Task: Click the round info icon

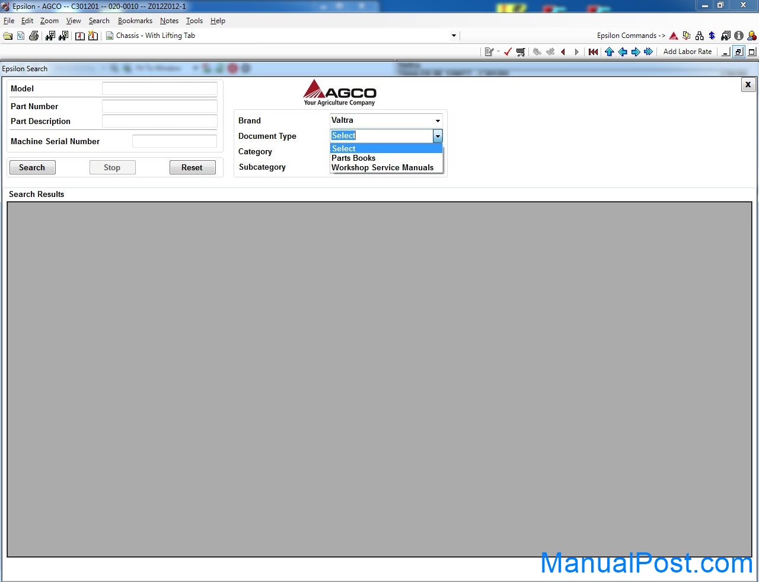Action: click(739, 36)
